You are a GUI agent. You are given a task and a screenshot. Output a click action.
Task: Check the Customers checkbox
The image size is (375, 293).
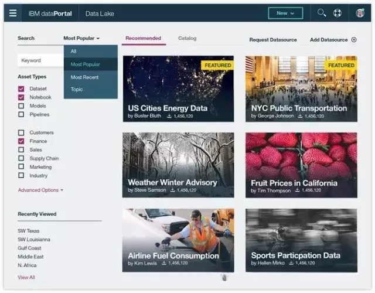(x=21, y=132)
